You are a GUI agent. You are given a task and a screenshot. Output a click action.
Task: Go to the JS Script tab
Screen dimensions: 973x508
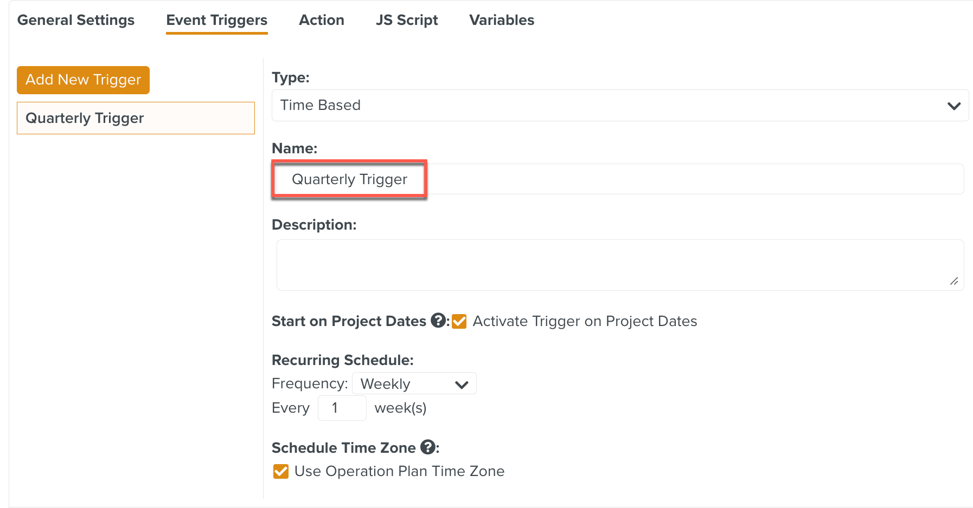[x=407, y=20]
